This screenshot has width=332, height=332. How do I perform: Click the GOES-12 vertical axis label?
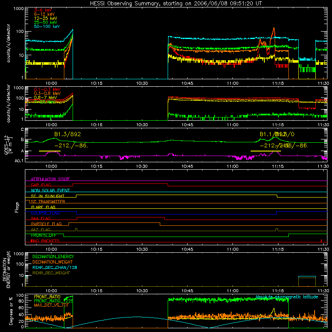coord(8,145)
